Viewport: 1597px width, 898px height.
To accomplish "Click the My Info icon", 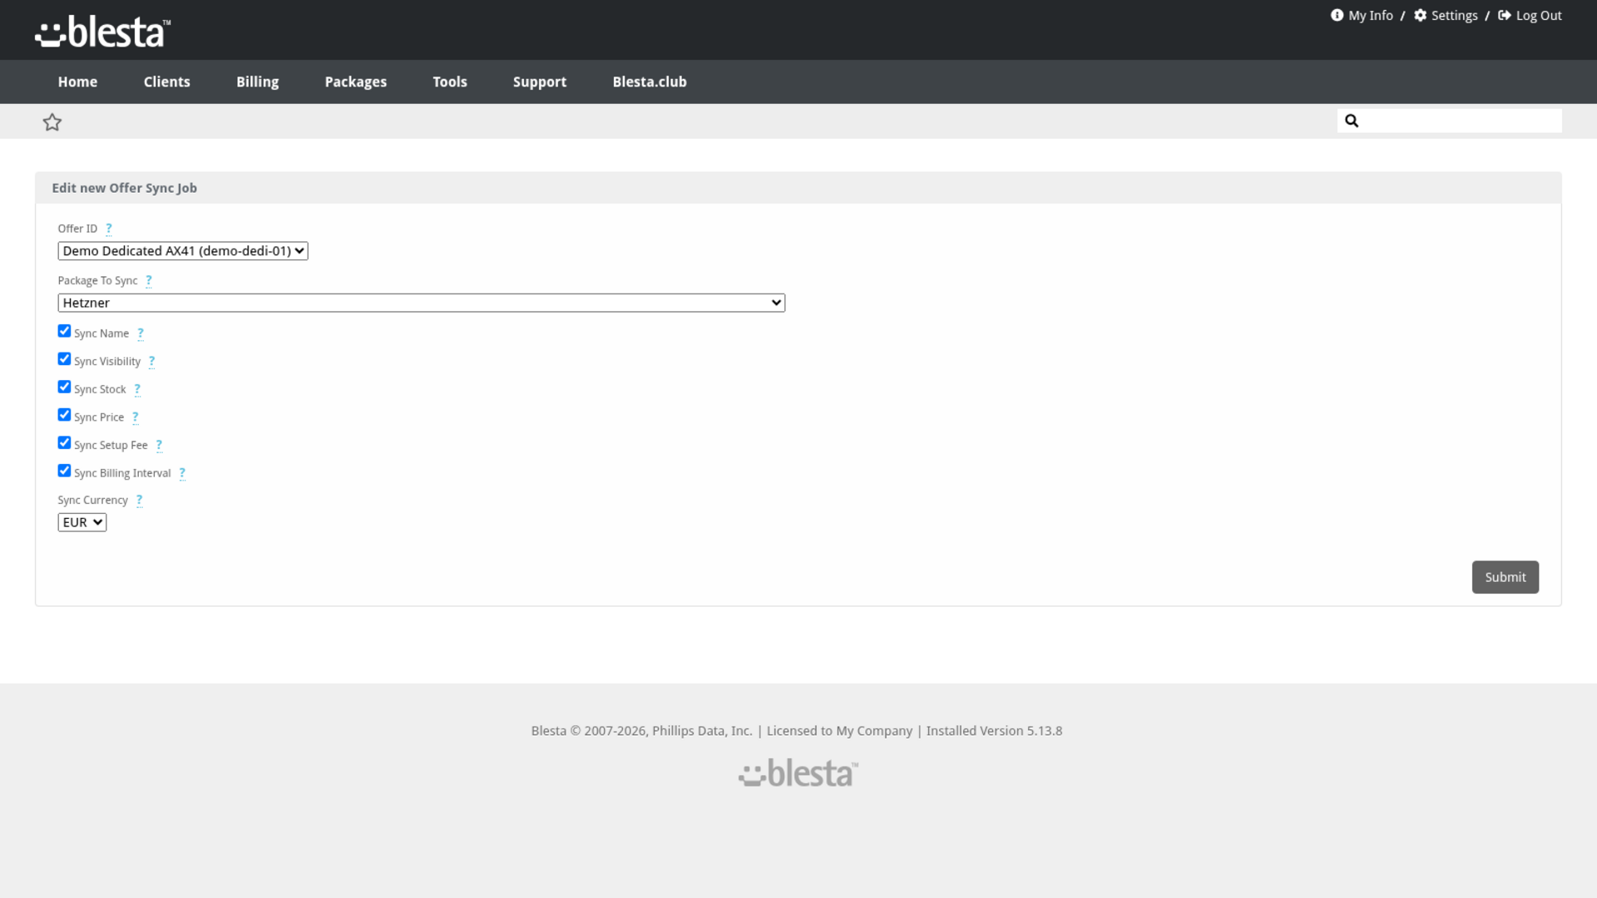I will point(1337,15).
